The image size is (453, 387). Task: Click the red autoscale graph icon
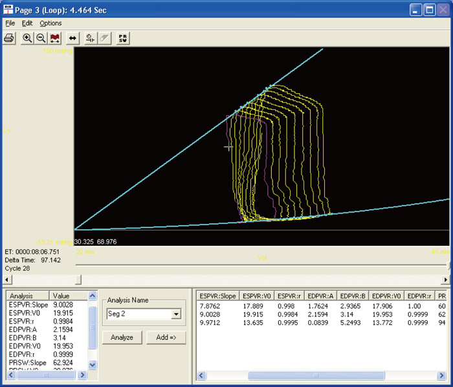point(54,38)
